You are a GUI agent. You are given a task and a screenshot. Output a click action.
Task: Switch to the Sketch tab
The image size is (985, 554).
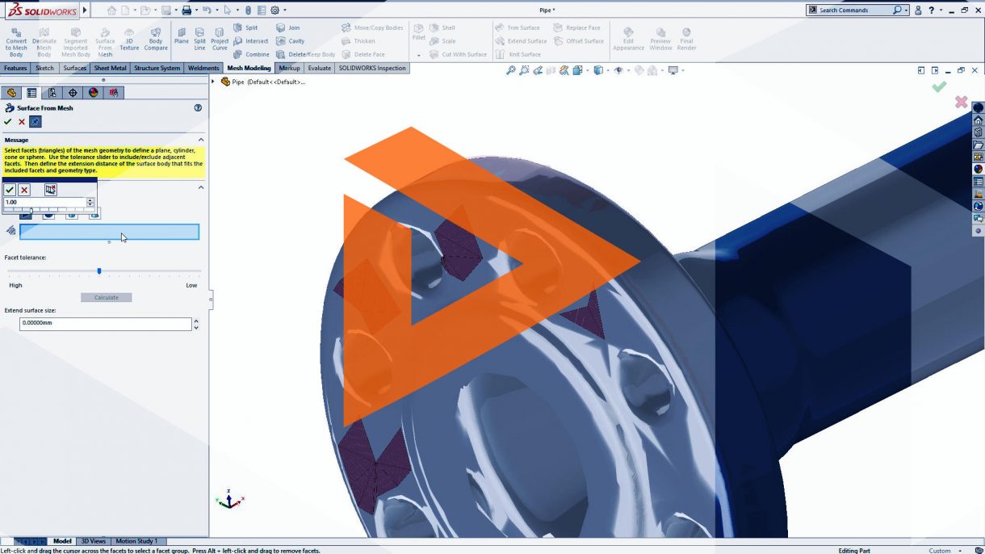[x=45, y=68]
